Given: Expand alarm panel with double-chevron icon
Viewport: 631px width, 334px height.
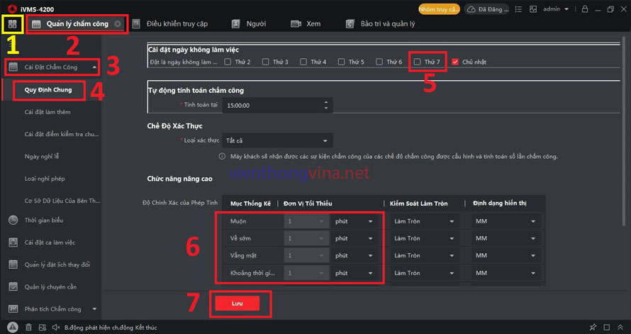Looking at the screenshot, I should (x=622, y=327).
